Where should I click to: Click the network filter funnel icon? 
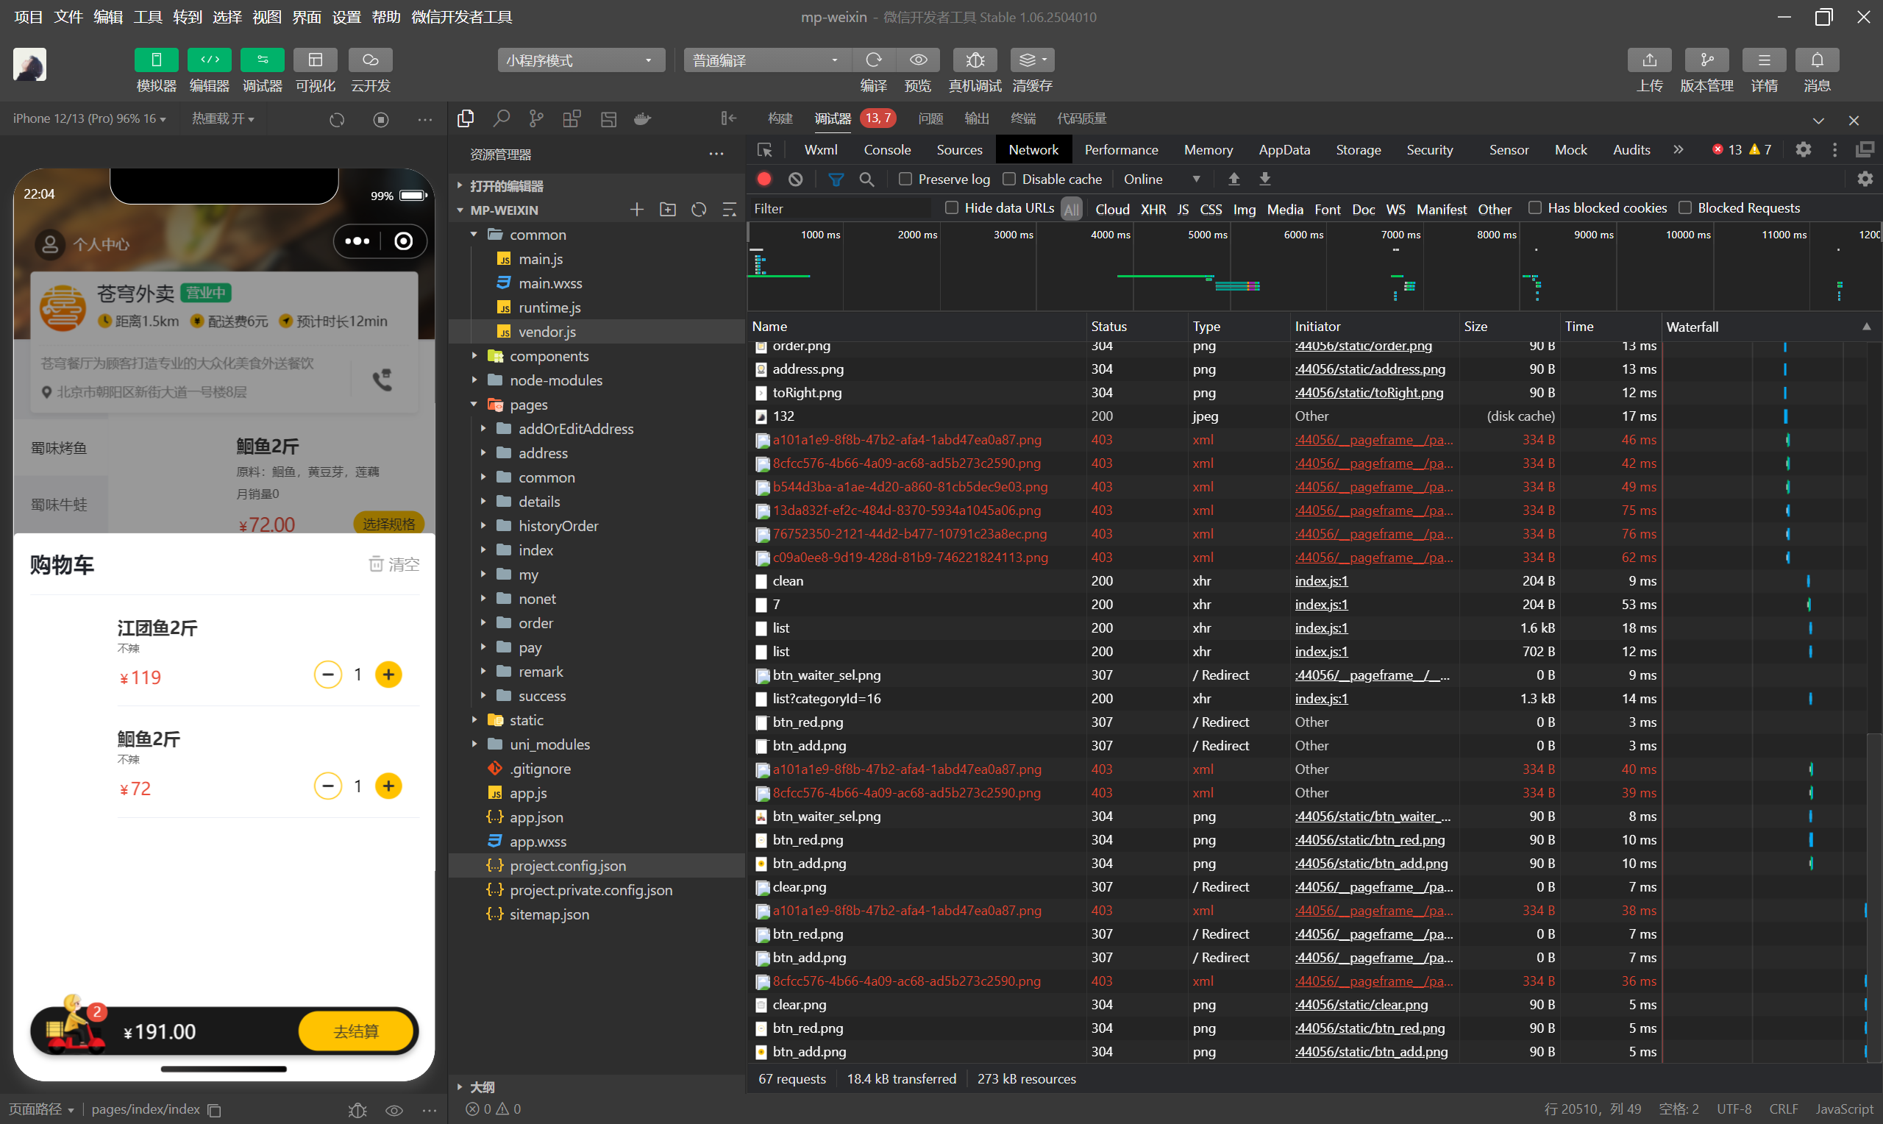coord(836,179)
